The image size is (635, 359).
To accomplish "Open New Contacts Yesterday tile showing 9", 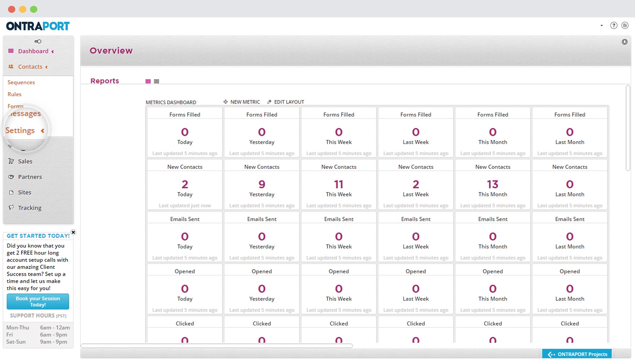I will point(262,185).
